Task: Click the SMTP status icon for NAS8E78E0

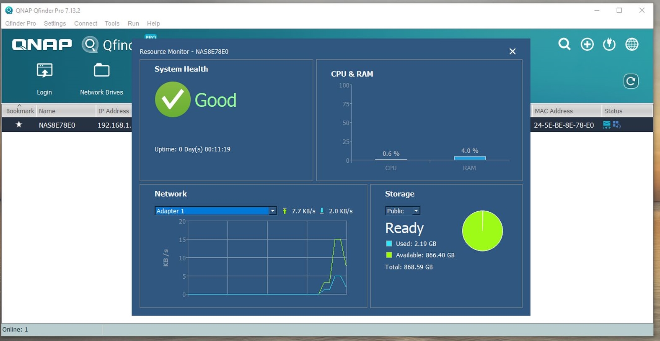Action: click(607, 125)
